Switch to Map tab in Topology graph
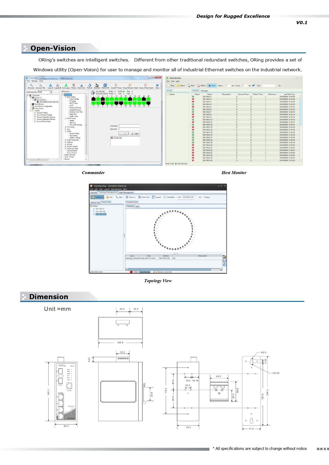The width and height of the screenshot is (329, 465). (x=137, y=206)
